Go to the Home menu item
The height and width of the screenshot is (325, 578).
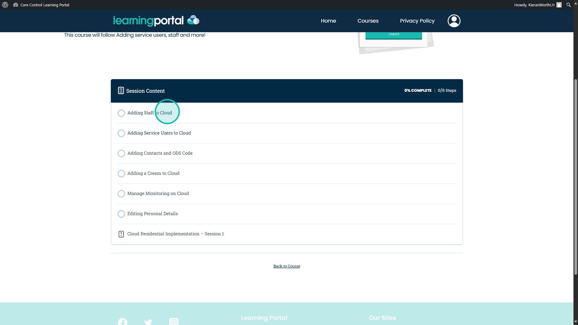[x=328, y=21]
